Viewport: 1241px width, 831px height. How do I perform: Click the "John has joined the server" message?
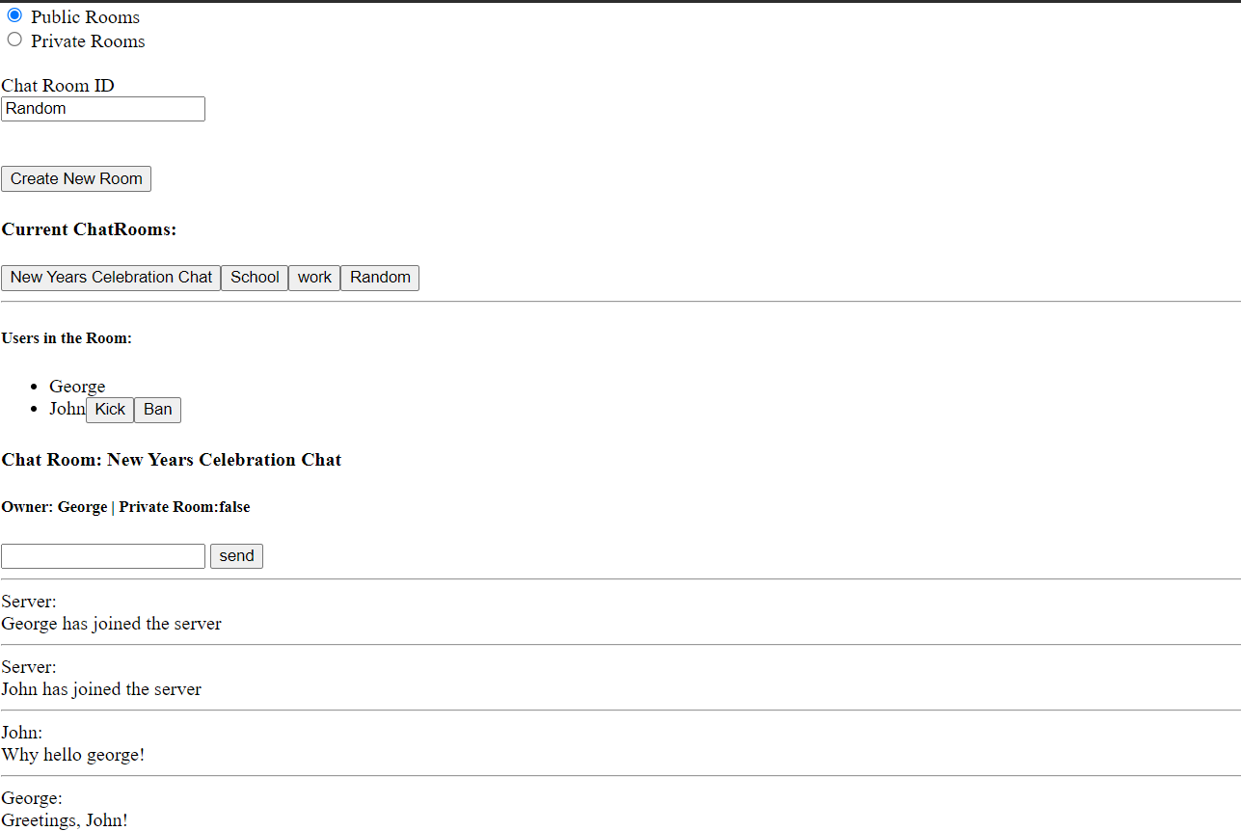coord(101,689)
